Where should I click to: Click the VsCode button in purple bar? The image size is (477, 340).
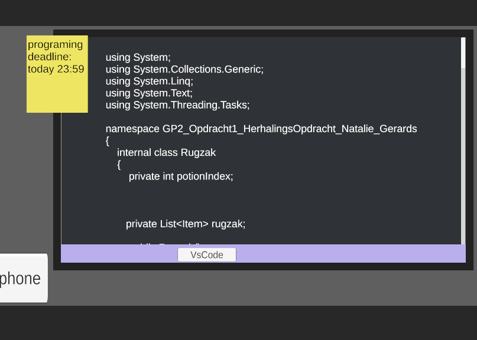pos(206,254)
